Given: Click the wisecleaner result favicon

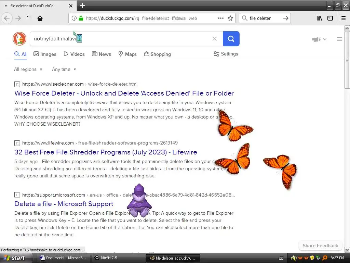Looking at the screenshot, I should 17,84.
